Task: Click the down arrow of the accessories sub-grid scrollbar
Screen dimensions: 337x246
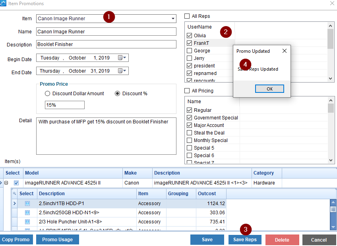Action: coord(333,227)
